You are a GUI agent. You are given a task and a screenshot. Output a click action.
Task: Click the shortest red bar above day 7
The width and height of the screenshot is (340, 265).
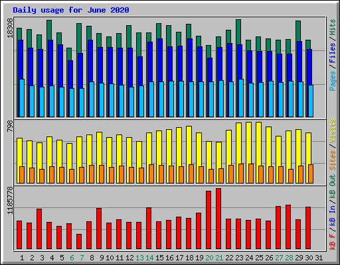pos(79,242)
